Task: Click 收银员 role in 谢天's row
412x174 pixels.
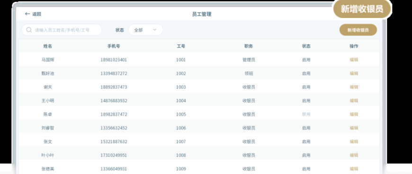Action: [x=249, y=87]
